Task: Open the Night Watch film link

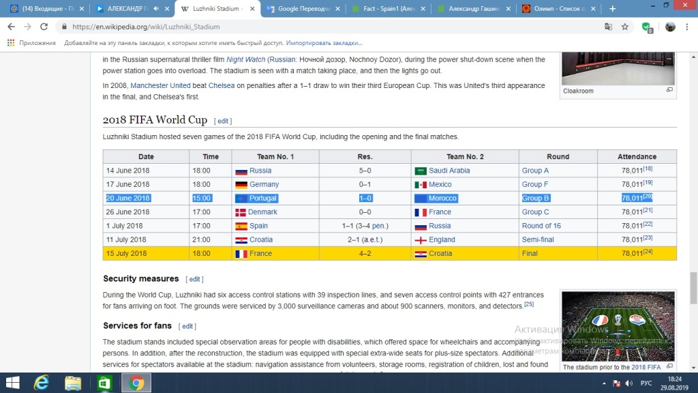Action: [x=245, y=59]
